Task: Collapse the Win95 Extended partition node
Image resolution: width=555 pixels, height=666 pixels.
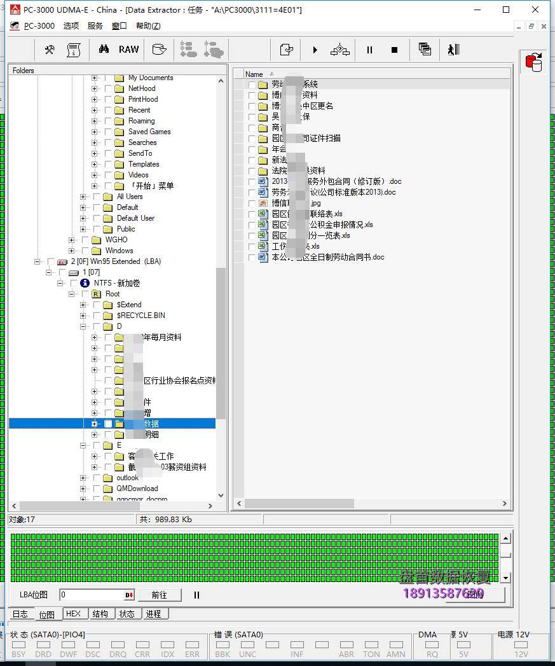Action: 37,261
